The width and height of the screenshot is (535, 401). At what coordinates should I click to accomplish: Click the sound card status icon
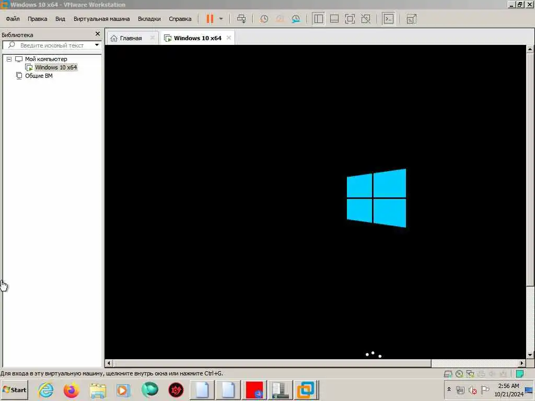492,374
